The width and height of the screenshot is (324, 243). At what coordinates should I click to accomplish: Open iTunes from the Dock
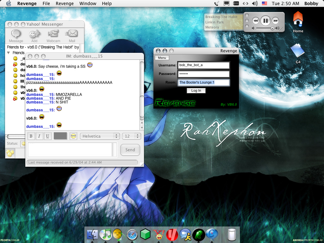click(105, 235)
